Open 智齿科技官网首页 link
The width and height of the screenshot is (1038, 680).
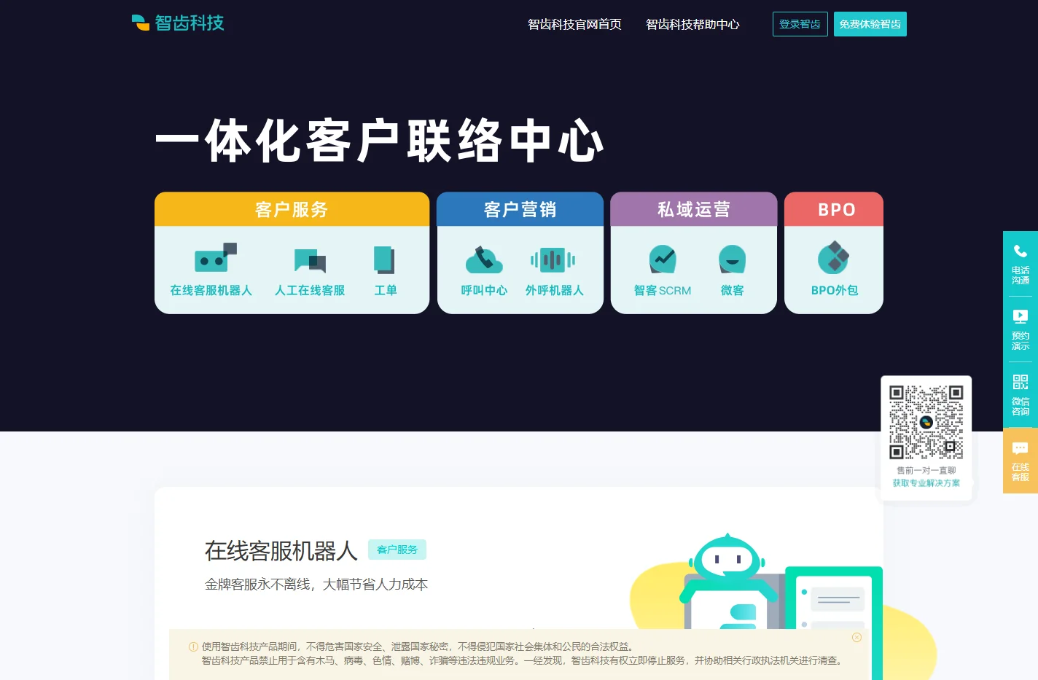pos(574,24)
